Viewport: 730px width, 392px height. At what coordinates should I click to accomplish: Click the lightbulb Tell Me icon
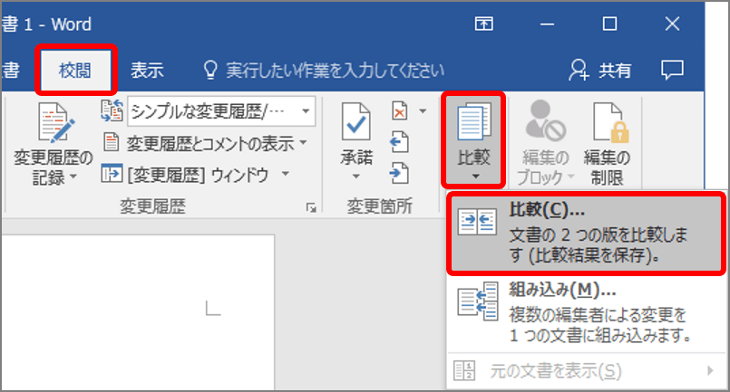click(210, 70)
